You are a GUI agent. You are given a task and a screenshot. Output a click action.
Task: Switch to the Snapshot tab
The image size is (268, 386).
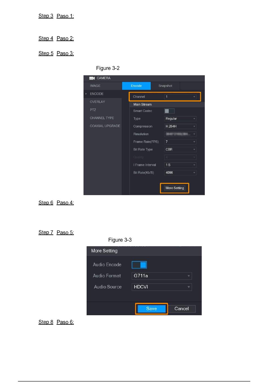point(165,86)
